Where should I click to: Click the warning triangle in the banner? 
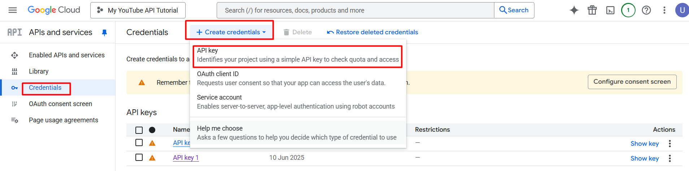[x=142, y=83]
